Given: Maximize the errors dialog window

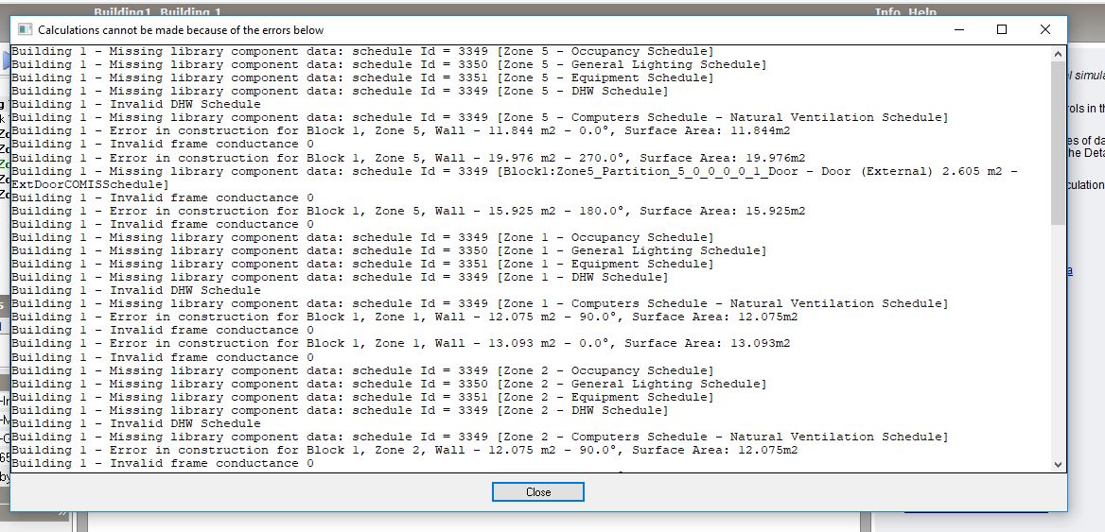Looking at the screenshot, I should [x=1001, y=29].
